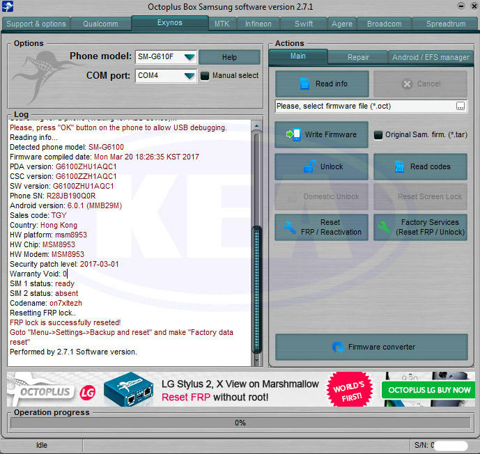Click the 'Phone SN: R28JB190Q0R' log line
The width and height of the screenshot is (480, 454).
point(53,196)
